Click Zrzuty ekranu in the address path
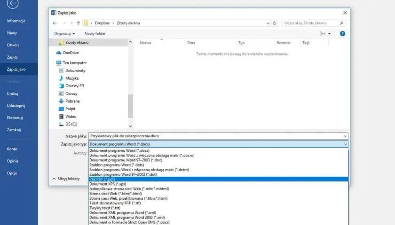Viewport: 395px width, 225px height. point(128,23)
